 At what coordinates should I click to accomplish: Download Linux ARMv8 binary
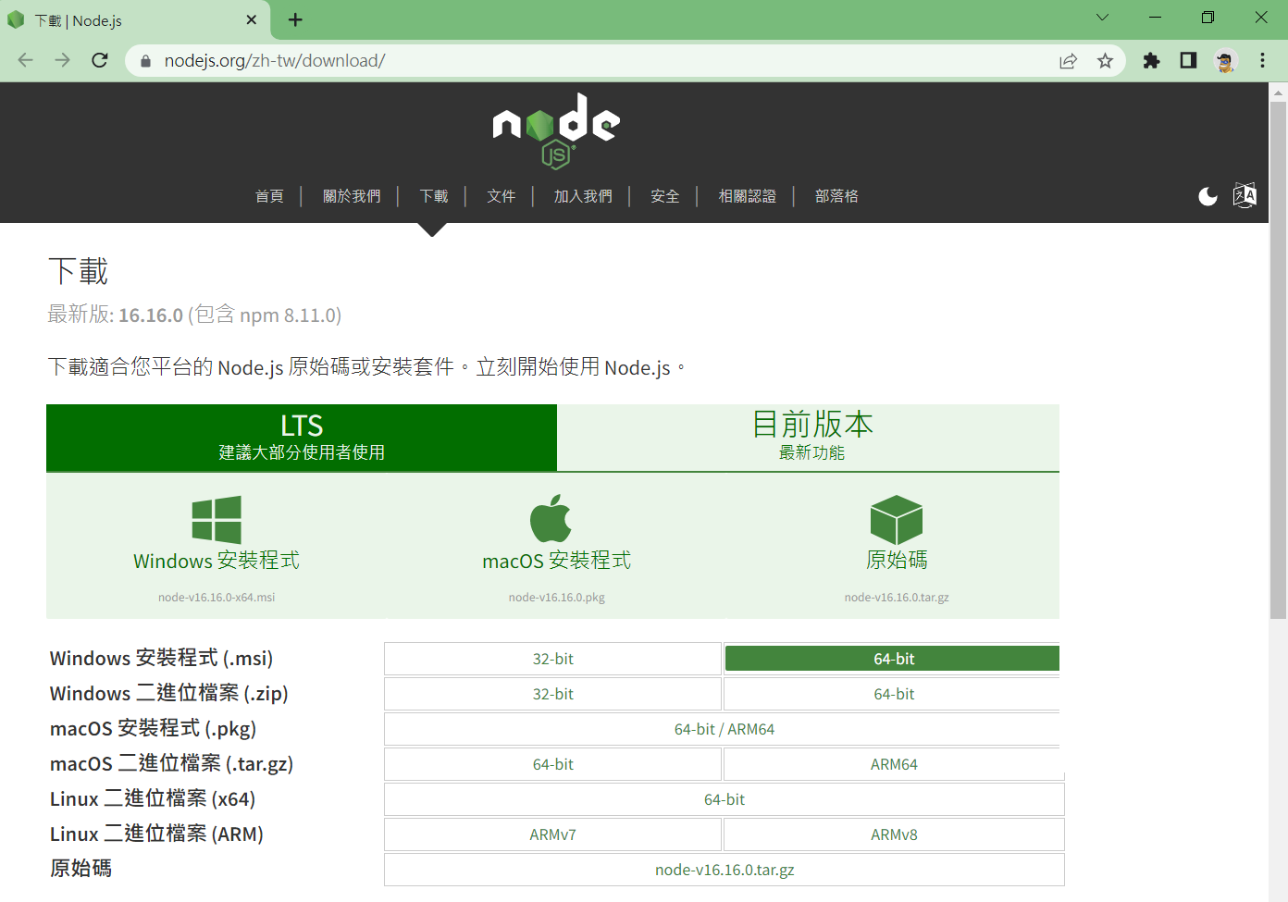pyautogui.click(x=894, y=834)
